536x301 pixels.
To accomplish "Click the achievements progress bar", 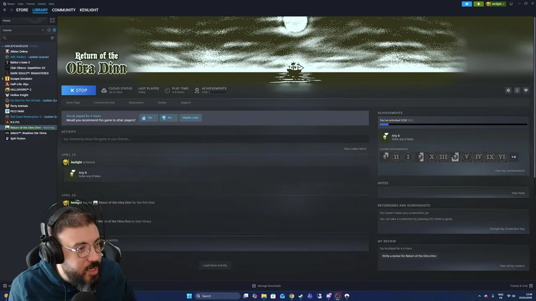I will coord(453,124).
